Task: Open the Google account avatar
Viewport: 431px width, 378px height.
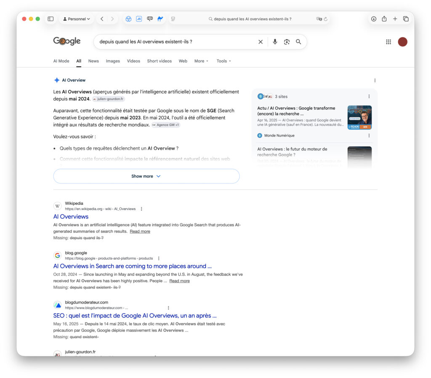Action: pos(403,42)
